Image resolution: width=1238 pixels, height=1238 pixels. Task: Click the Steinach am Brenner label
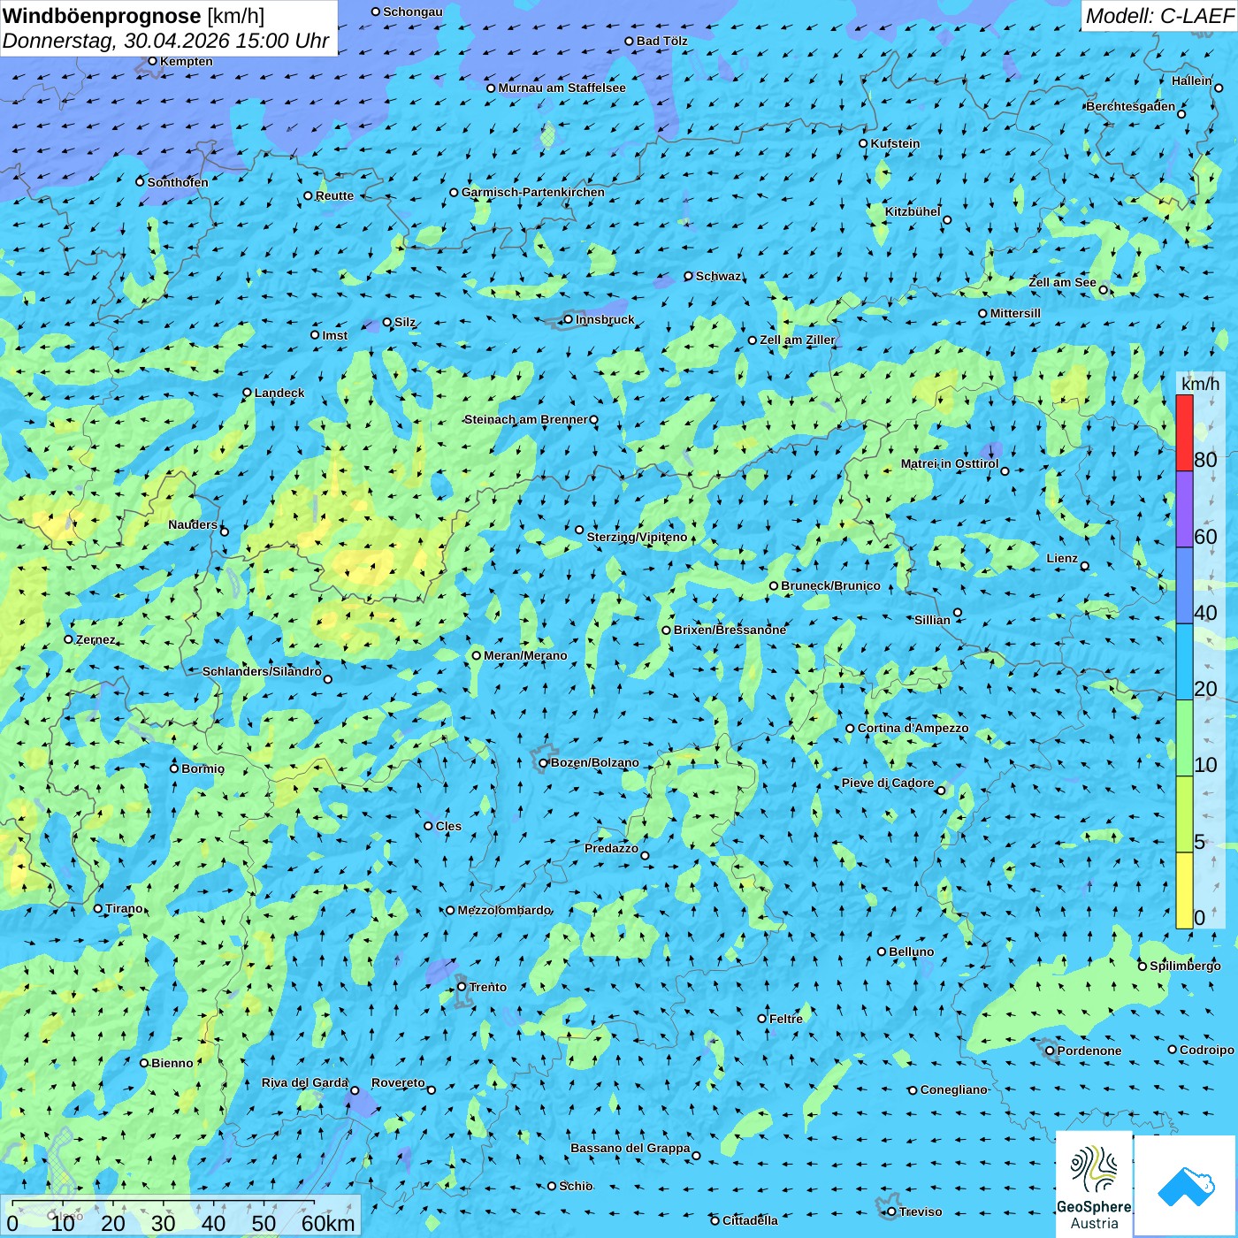point(525,419)
